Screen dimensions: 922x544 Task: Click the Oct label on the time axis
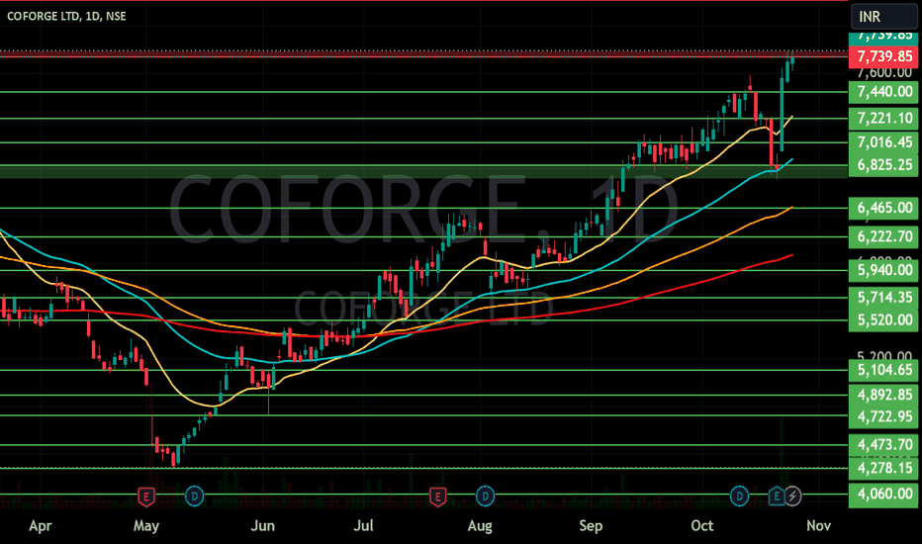(x=702, y=525)
